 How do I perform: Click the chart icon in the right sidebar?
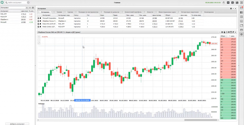241,21
